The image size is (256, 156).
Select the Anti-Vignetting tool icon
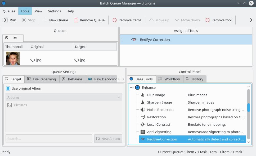coord(143,132)
